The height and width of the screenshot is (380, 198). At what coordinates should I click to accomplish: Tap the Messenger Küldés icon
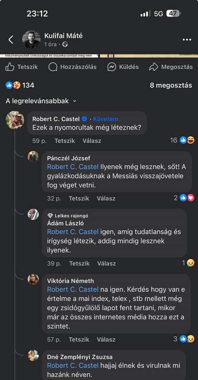coord(112,67)
